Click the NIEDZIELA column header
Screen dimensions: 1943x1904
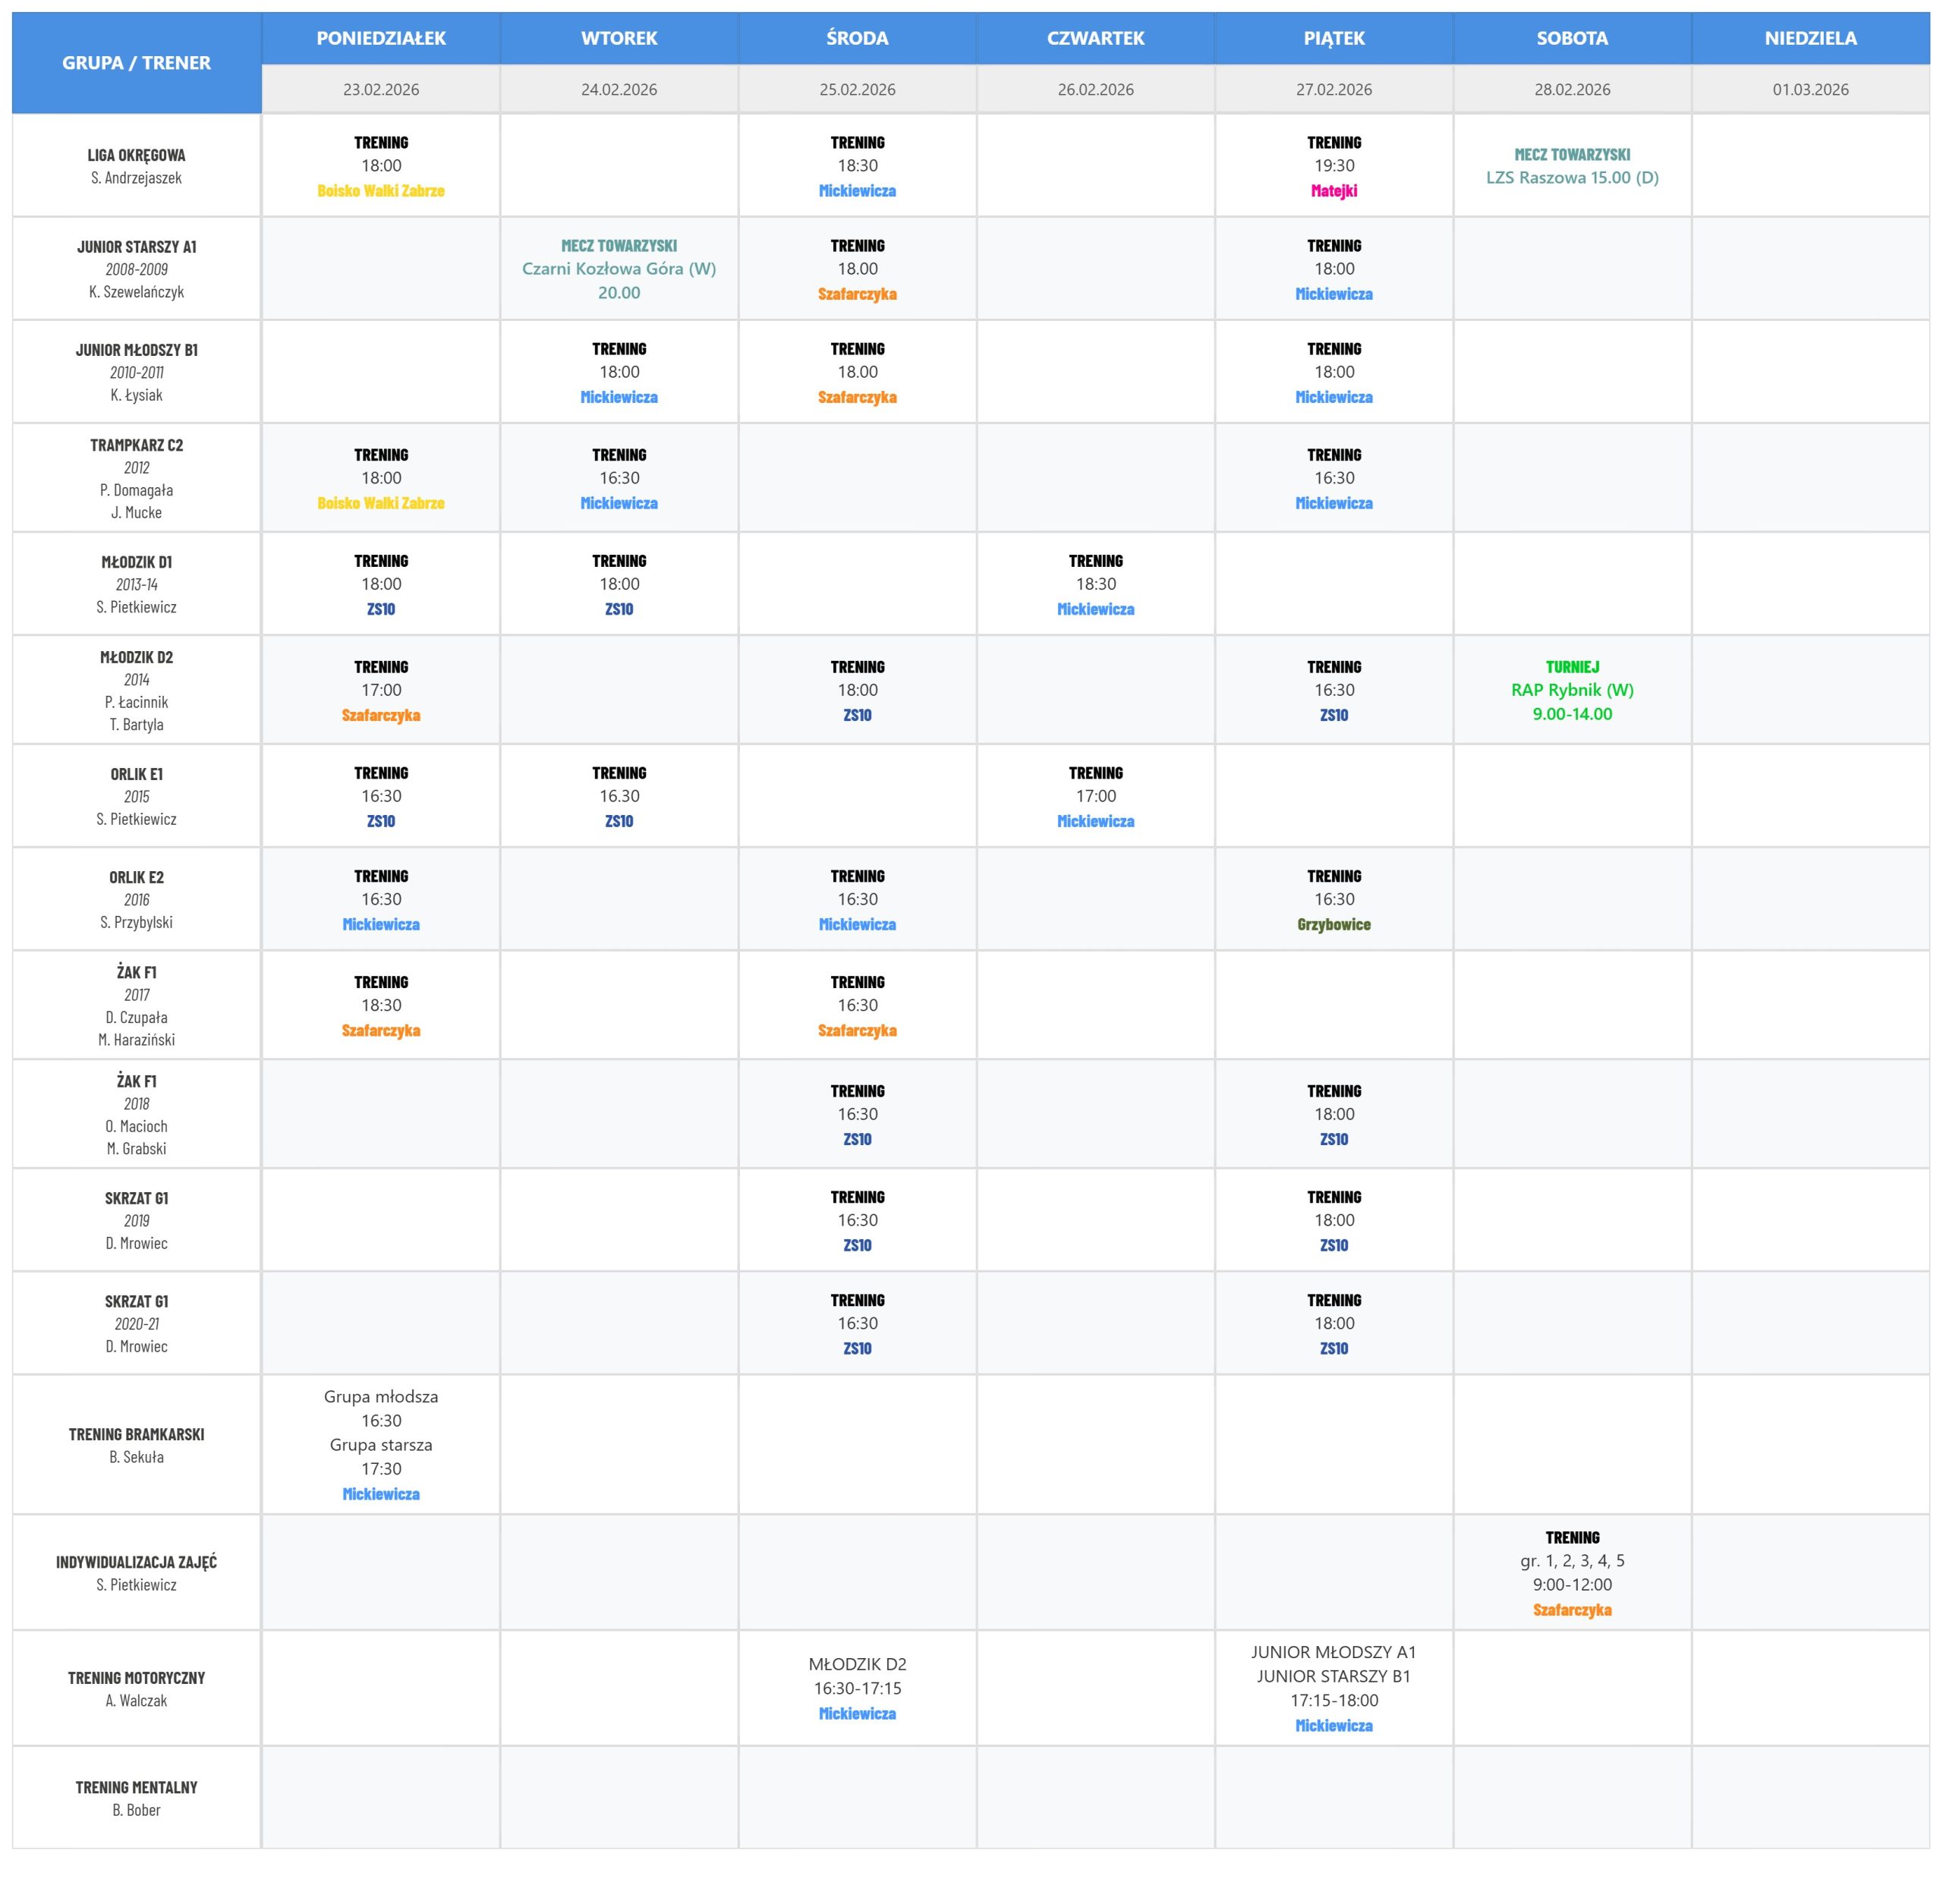pos(1810,38)
